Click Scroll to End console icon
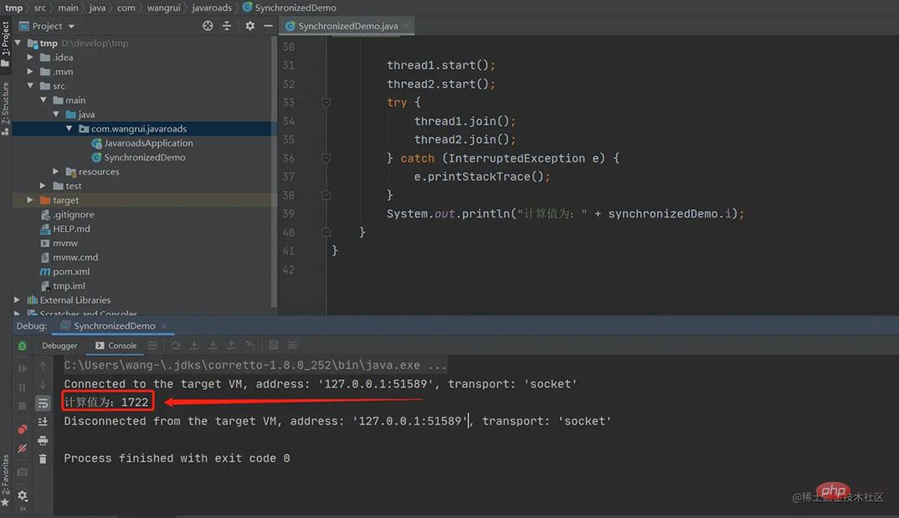This screenshot has height=518, width=899. click(x=43, y=422)
